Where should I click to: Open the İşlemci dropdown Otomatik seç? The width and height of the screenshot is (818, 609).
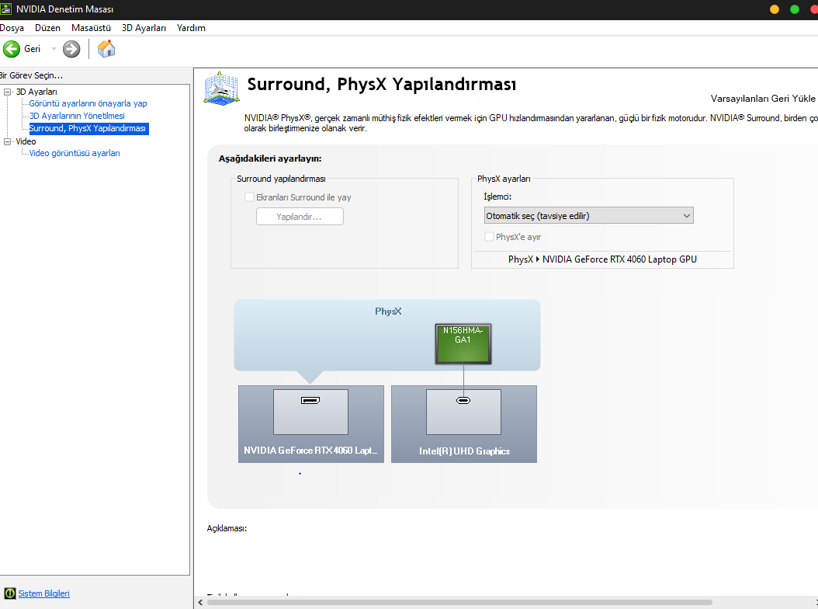(x=588, y=216)
